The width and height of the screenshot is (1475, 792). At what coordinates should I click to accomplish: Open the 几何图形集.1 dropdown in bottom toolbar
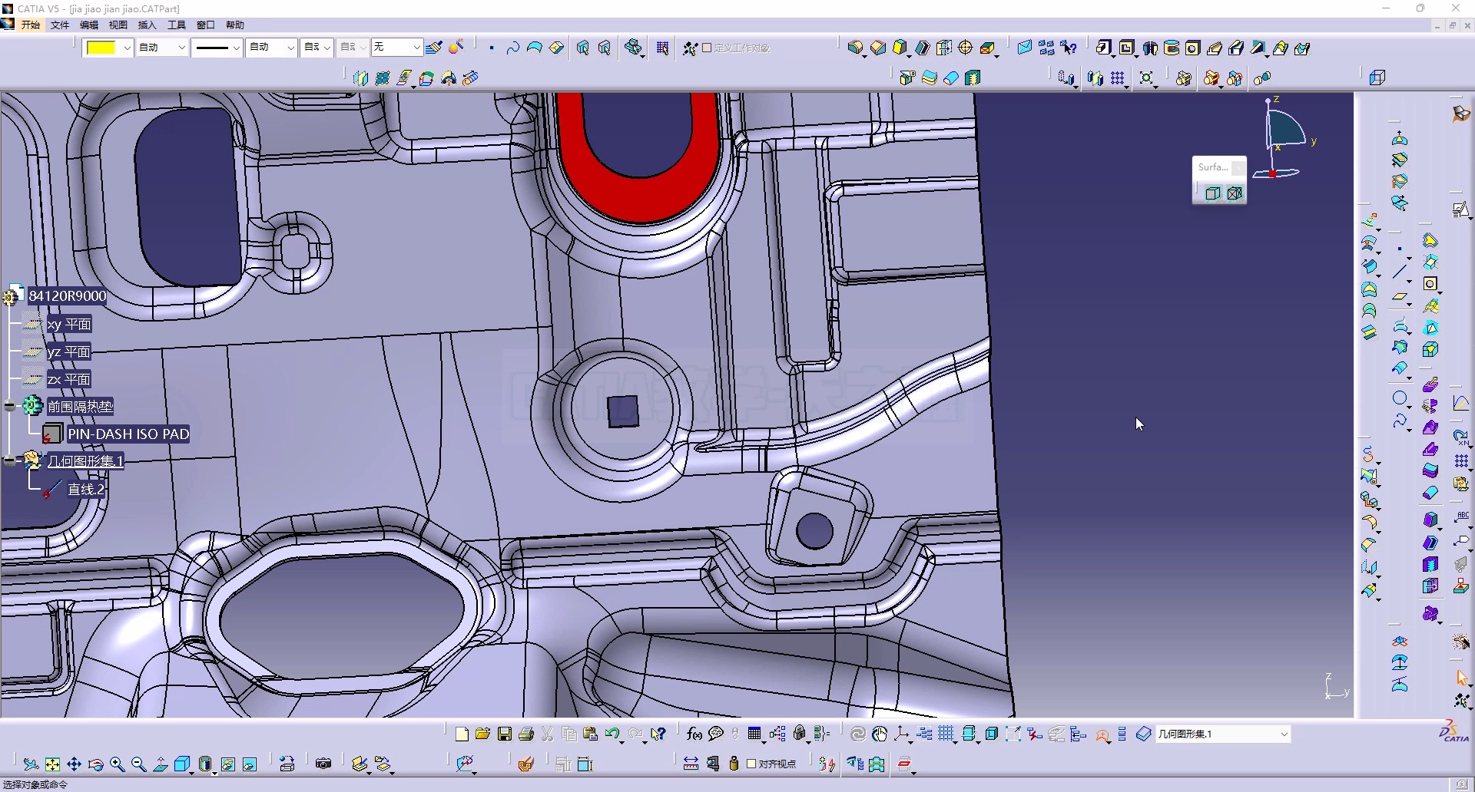1283,734
